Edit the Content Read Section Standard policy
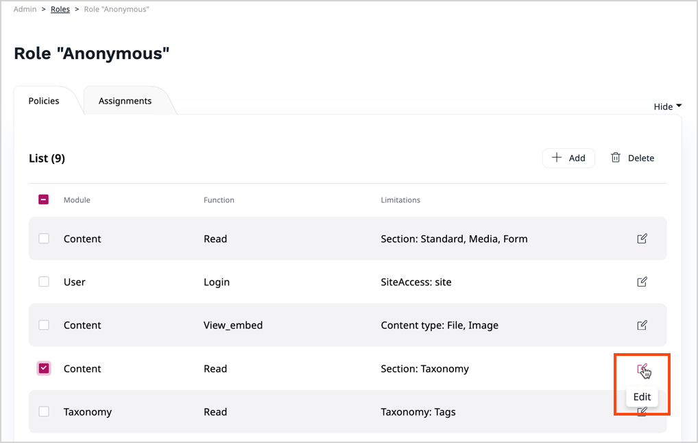Screen dimensions: 698x443 642,239
